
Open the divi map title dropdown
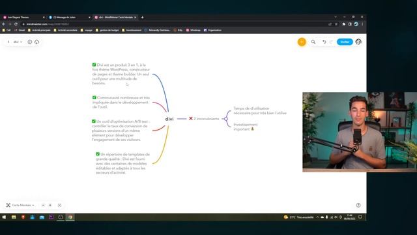point(18,42)
